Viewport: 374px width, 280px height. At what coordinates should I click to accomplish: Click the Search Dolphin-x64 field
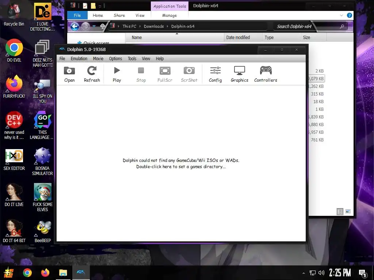click(310, 26)
